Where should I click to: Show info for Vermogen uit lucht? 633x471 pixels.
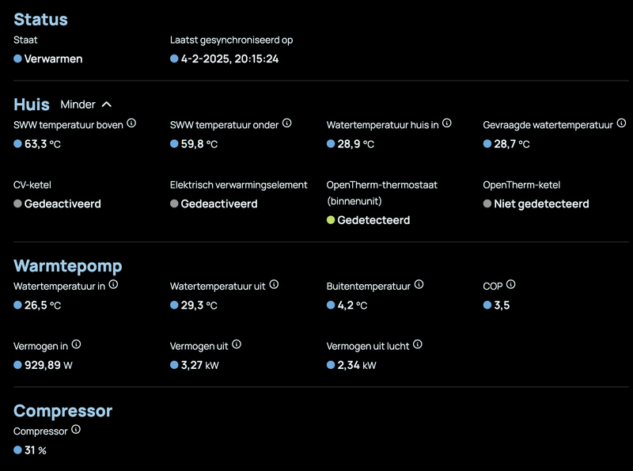[x=418, y=344]
